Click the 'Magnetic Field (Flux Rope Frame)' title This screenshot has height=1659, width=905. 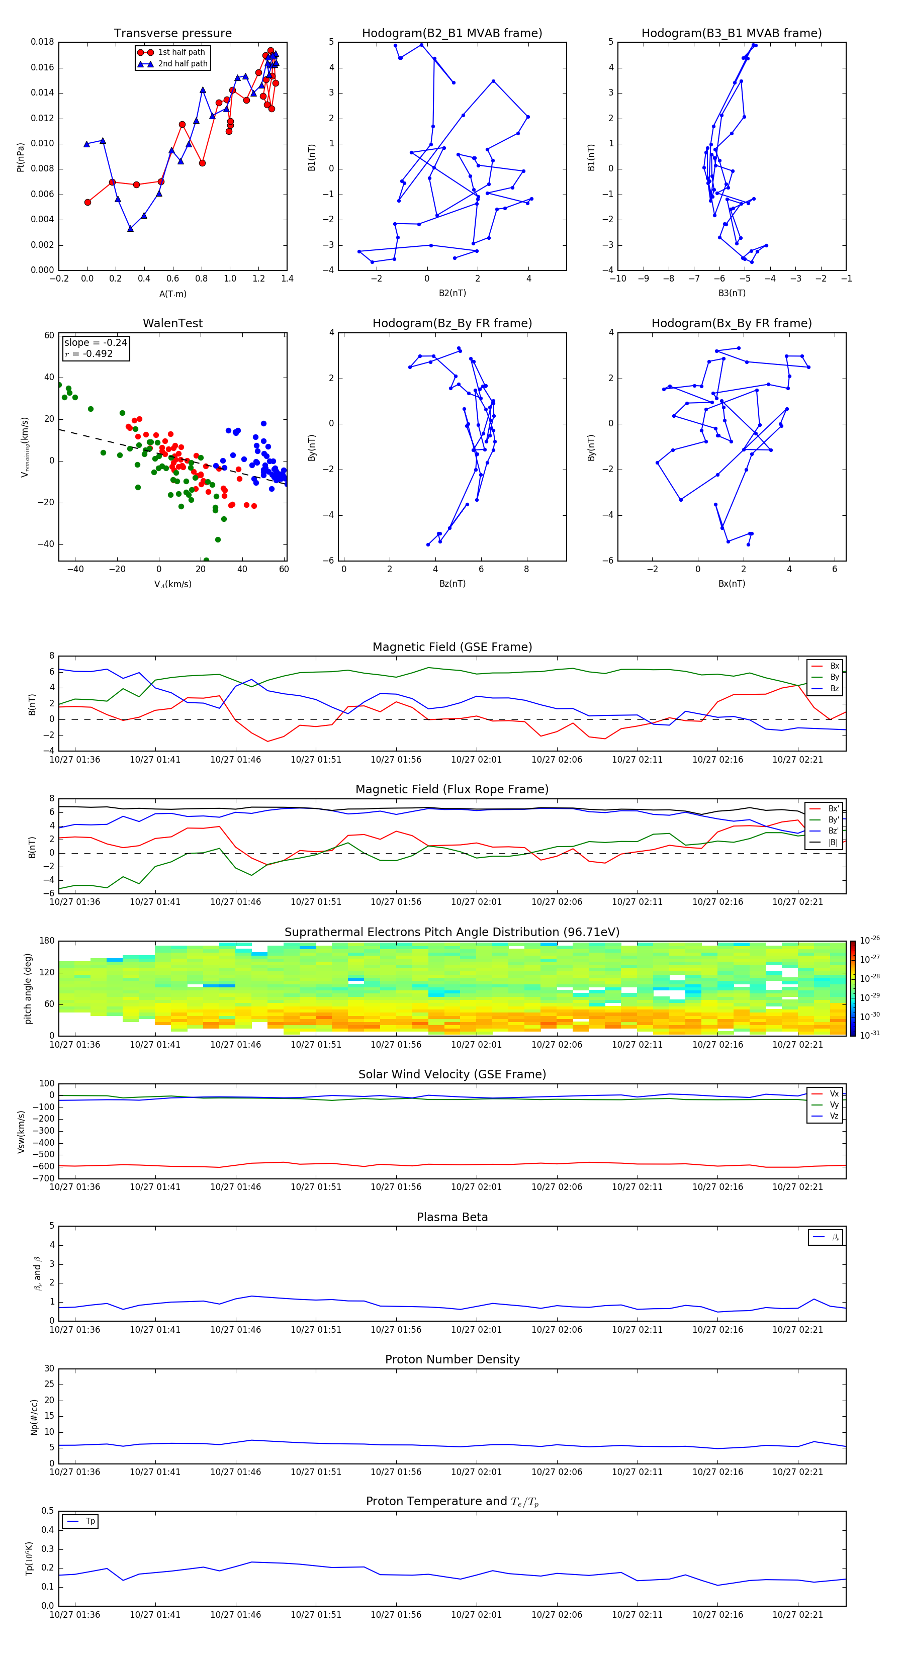coord(452,790)
